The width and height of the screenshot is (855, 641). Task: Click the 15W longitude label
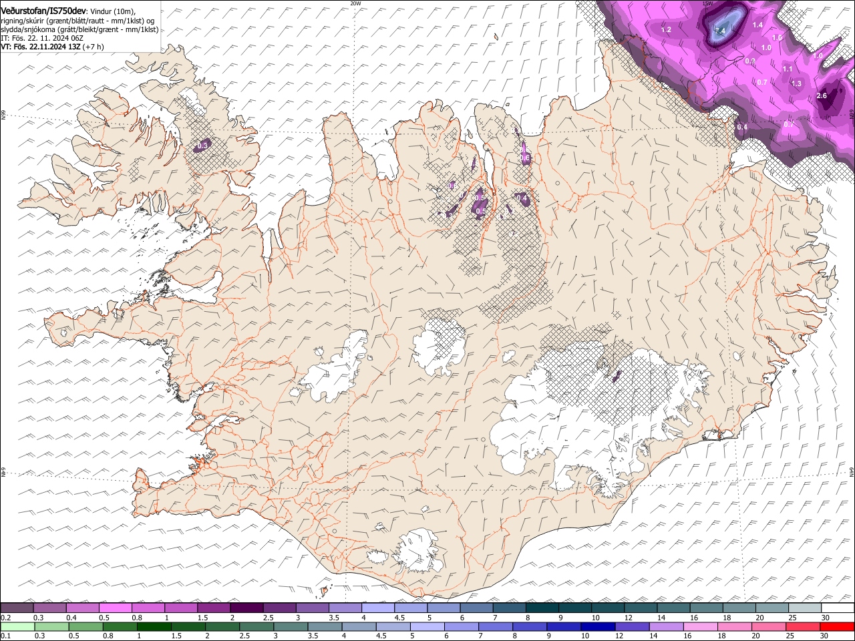tap(708, 3)
